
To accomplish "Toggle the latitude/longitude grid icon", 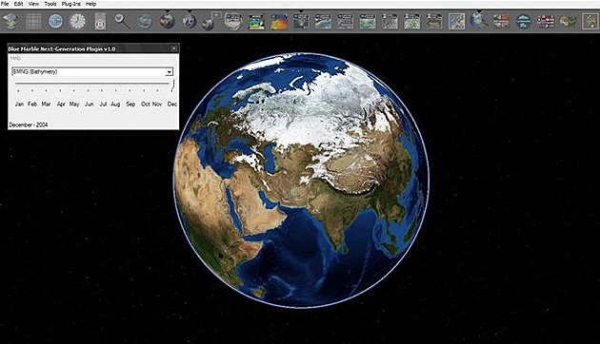I will (x=33, y=21).
